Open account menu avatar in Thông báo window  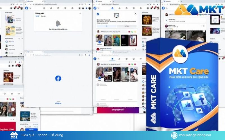[90, 8]
